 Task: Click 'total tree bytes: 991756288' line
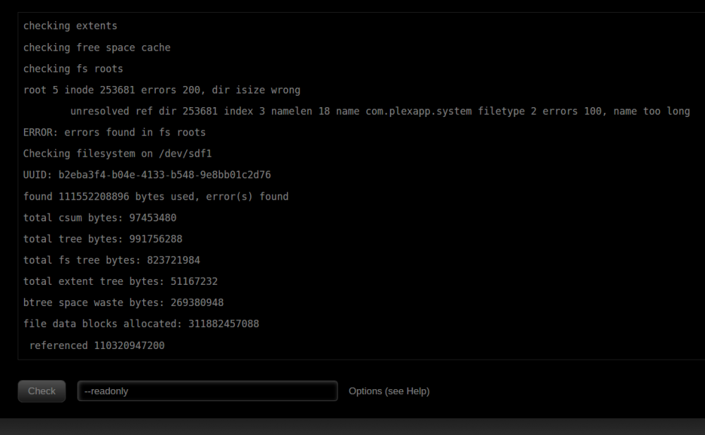(x=102, y=239)
